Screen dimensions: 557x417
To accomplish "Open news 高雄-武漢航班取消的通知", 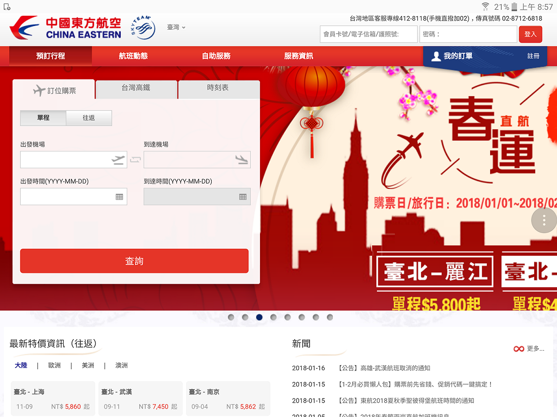I will pyautogui.click(x=384, y=368).
